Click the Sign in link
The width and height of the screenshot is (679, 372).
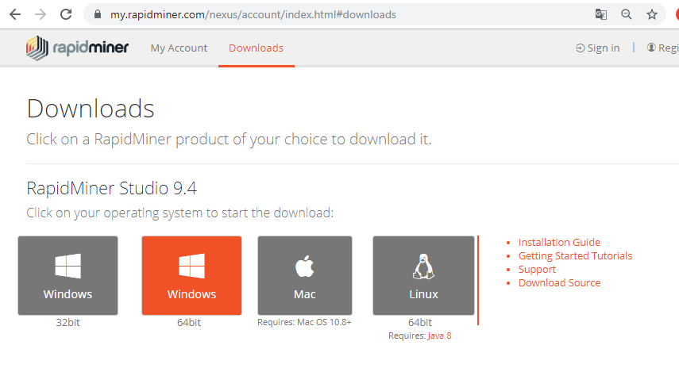point(598,48)
